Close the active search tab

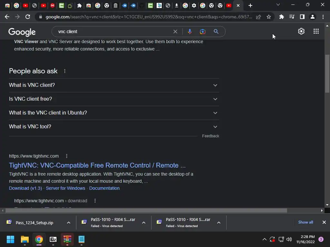tap(238, 5)
